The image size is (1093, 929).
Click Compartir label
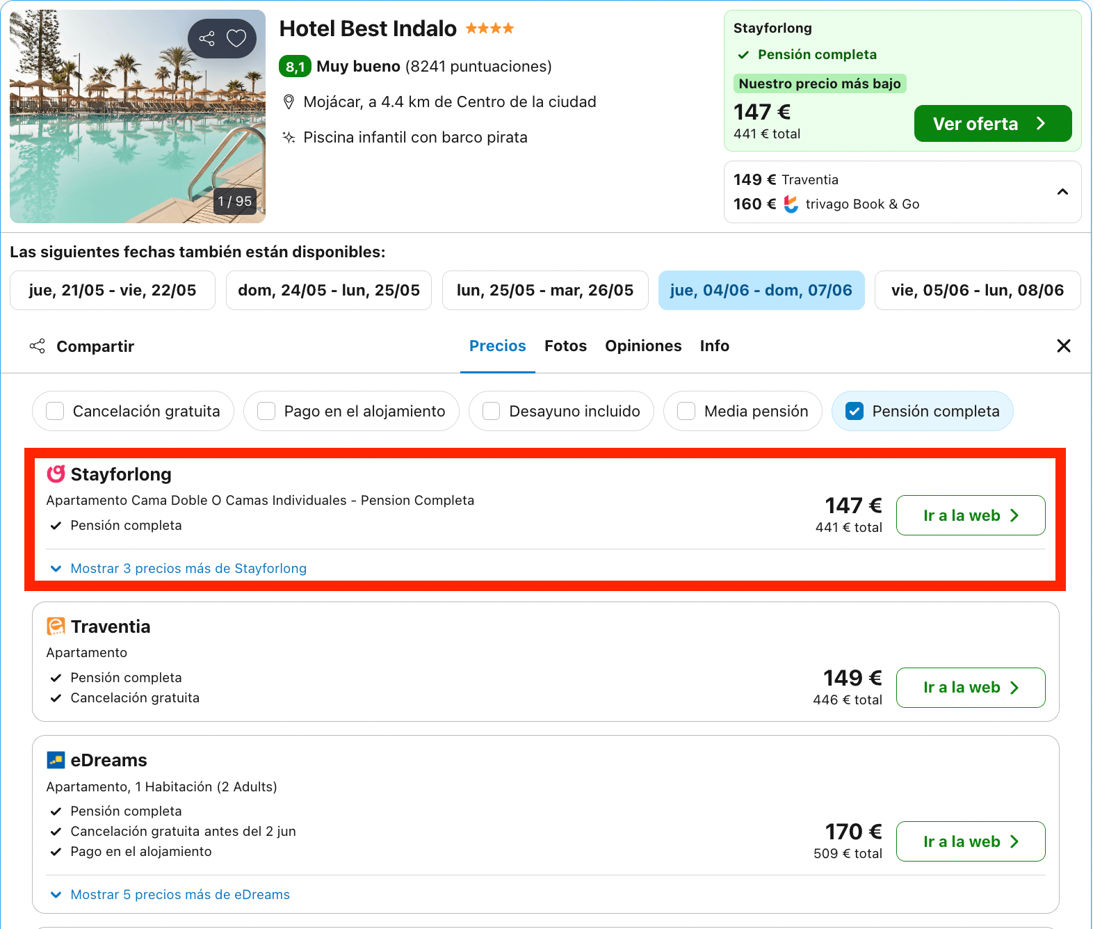click(95, 346)
